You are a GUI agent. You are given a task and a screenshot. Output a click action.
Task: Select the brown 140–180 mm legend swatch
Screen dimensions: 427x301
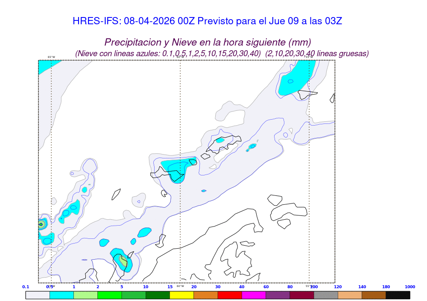click(x=374, y=295)
